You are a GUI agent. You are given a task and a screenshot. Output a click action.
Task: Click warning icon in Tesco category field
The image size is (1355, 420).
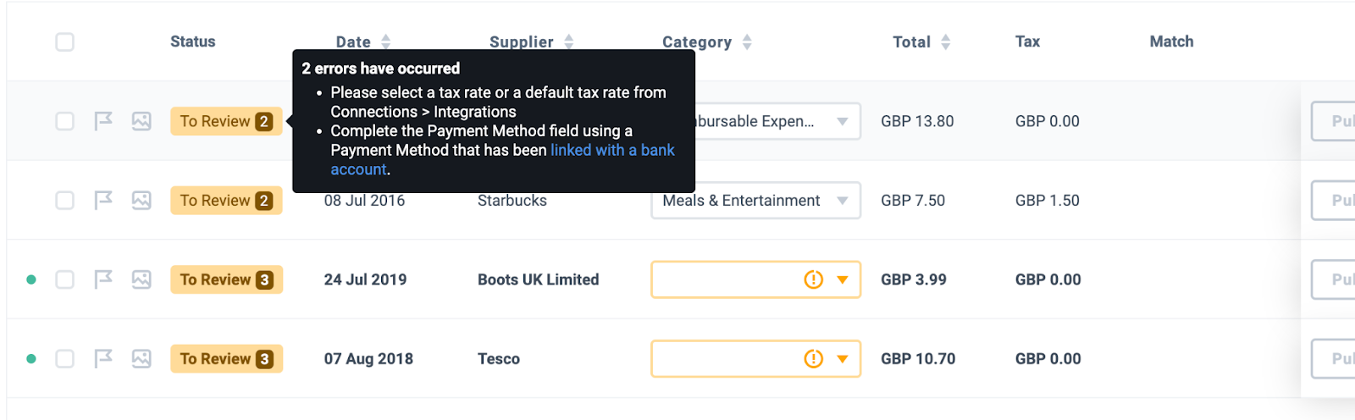813,359
